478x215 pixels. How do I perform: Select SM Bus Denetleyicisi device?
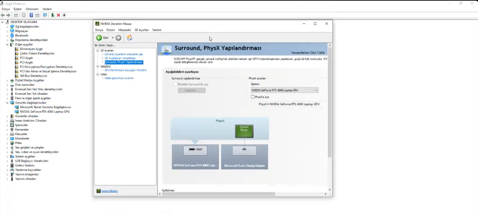tap(33, 76)
